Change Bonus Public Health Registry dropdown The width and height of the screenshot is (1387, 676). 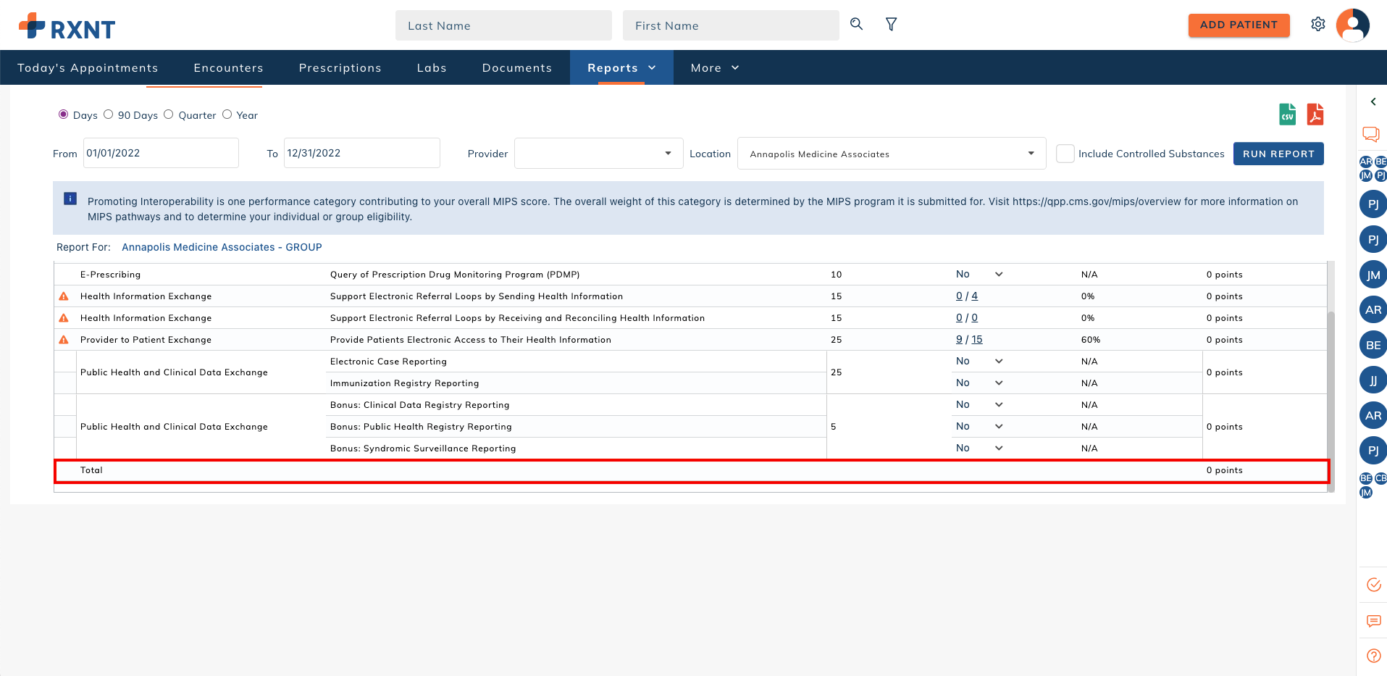(979, 427)
